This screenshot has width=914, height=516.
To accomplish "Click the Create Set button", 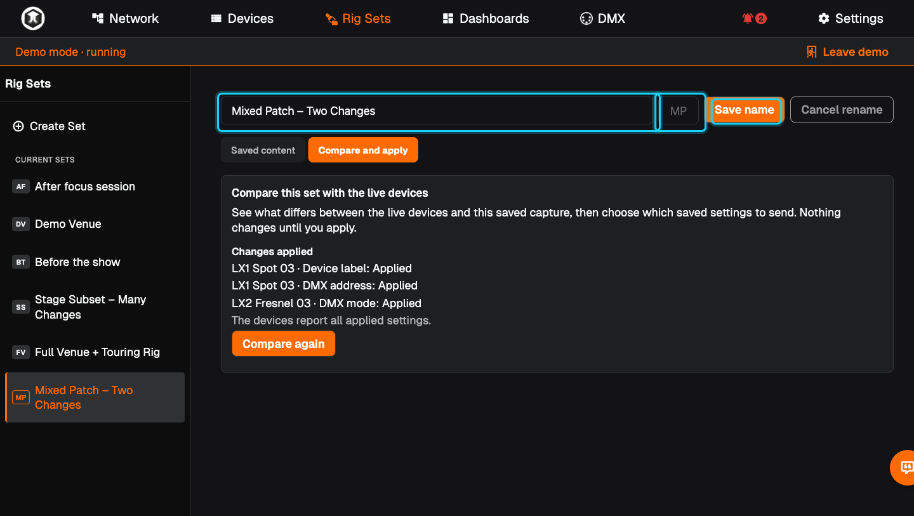I will click(x=49, y=126).
